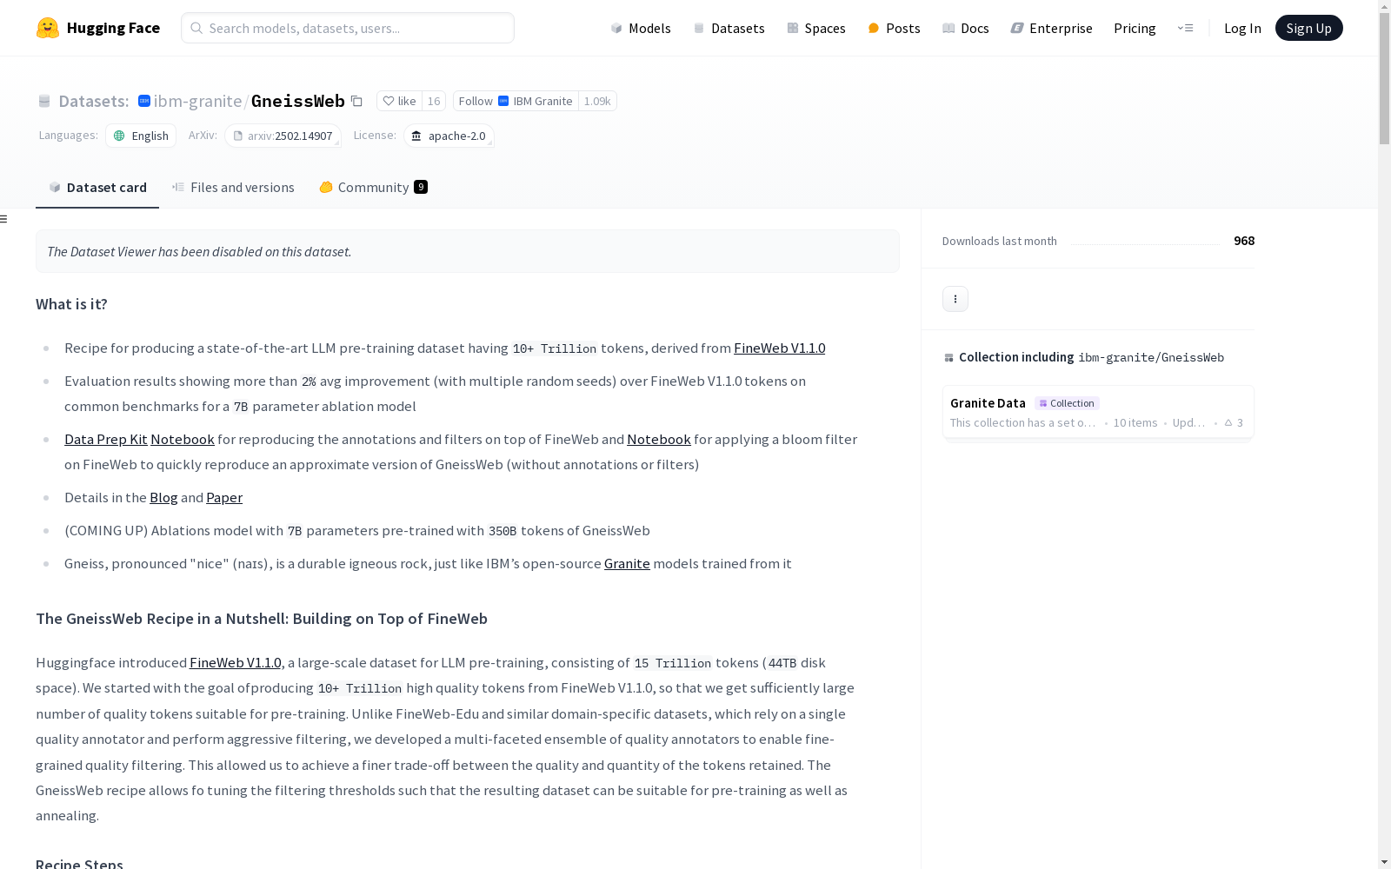Open the Notebook link for bloom filter
The height and width of the screenshot is (869, 1391).
pyautogui.click(x=659, y=440)
